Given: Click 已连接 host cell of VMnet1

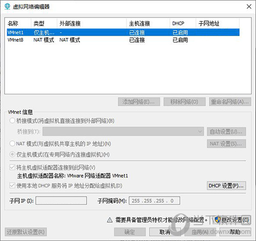Looking at the screenshot, I should (x=137, y=32).
